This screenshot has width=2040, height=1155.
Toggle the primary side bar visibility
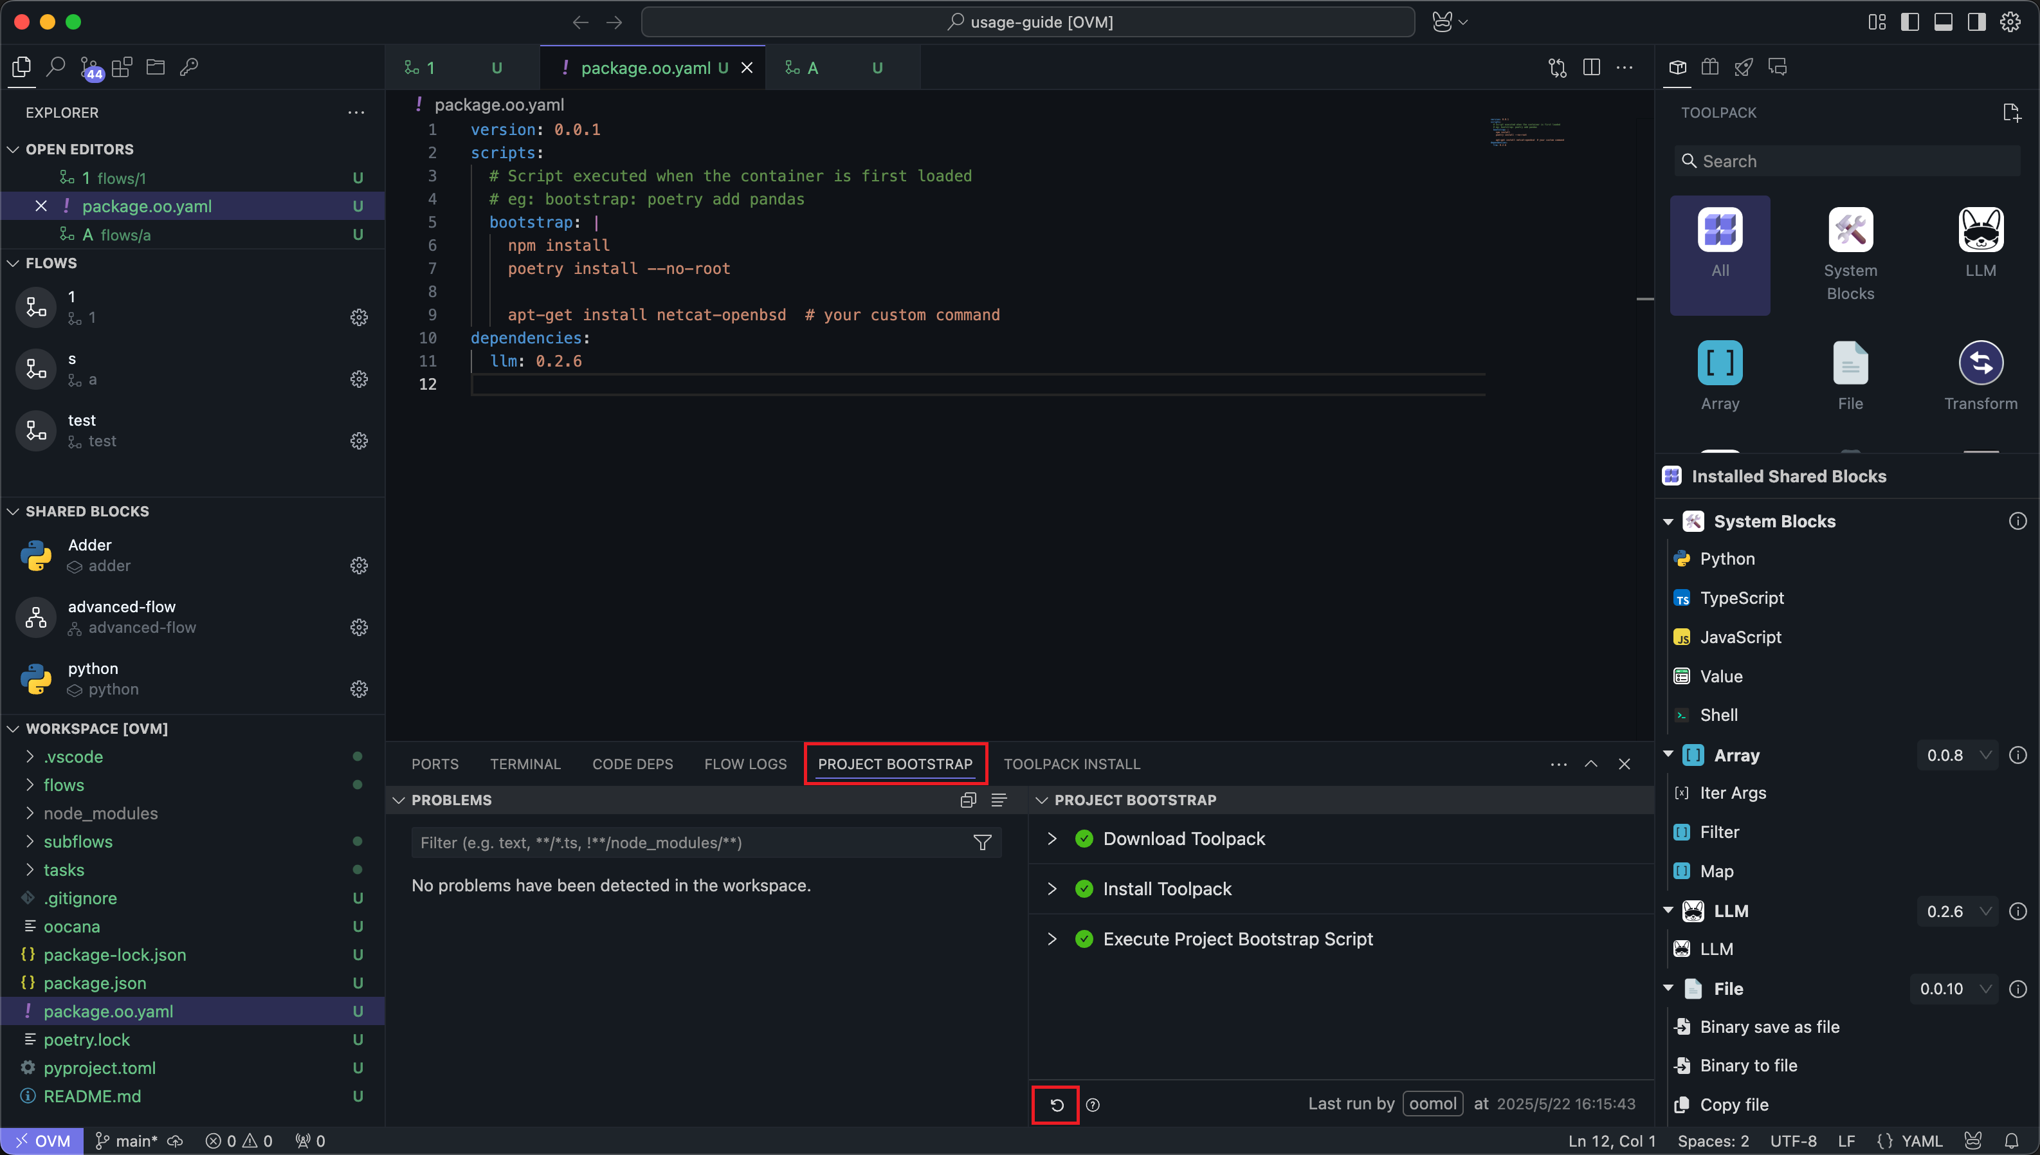click(x=1910, y=21)
